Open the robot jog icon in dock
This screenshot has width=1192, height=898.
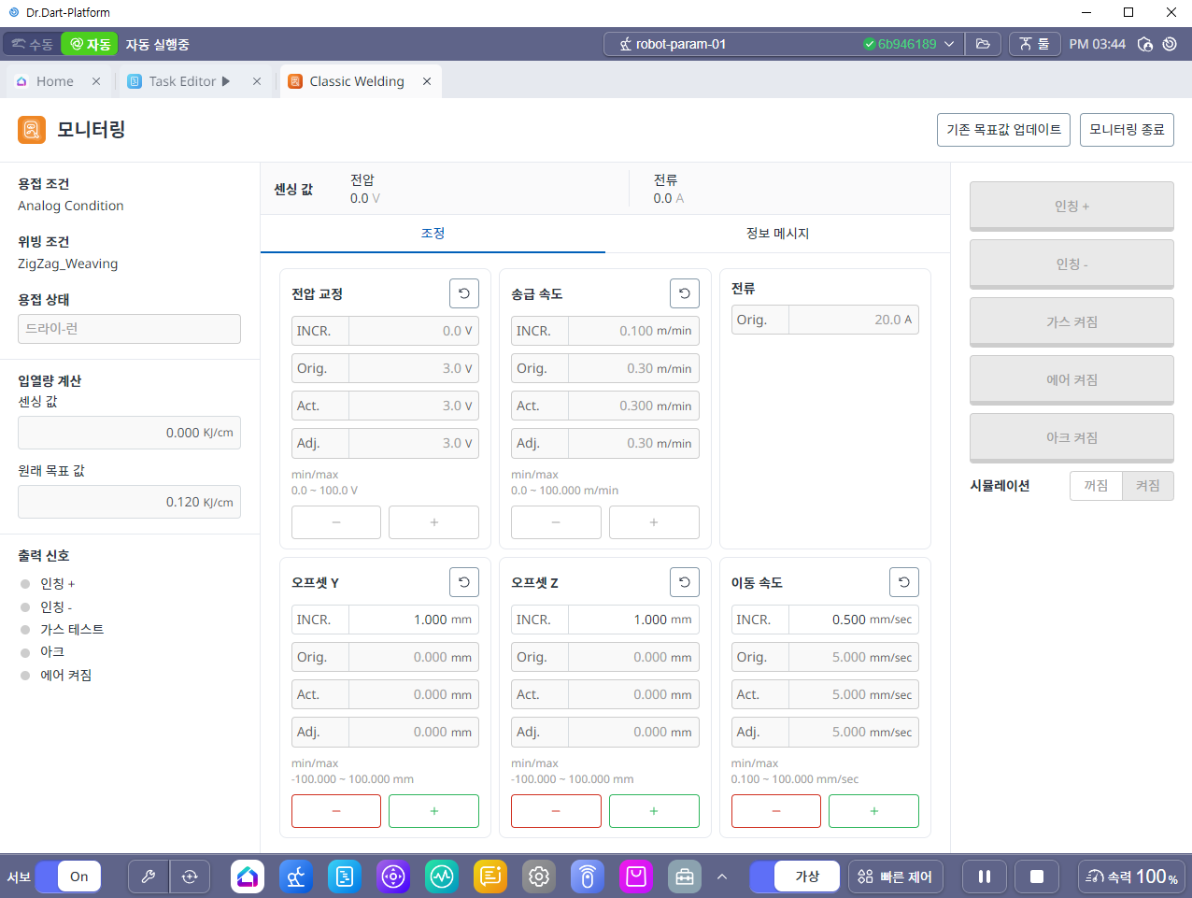pos(296,877)
